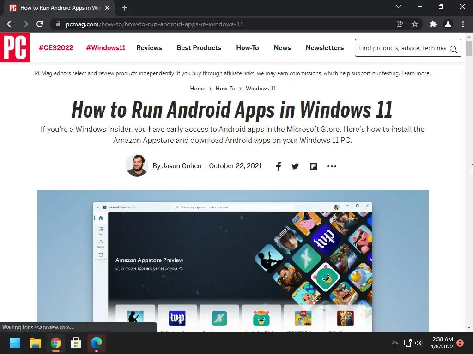Open Best Products menu
This screenshot has height=354, width=473.
point(199,48)
